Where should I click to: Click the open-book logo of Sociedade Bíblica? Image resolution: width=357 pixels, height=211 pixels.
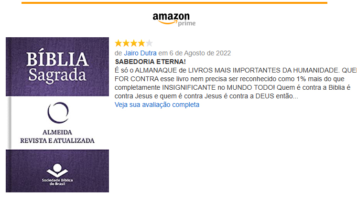(57, 170)
